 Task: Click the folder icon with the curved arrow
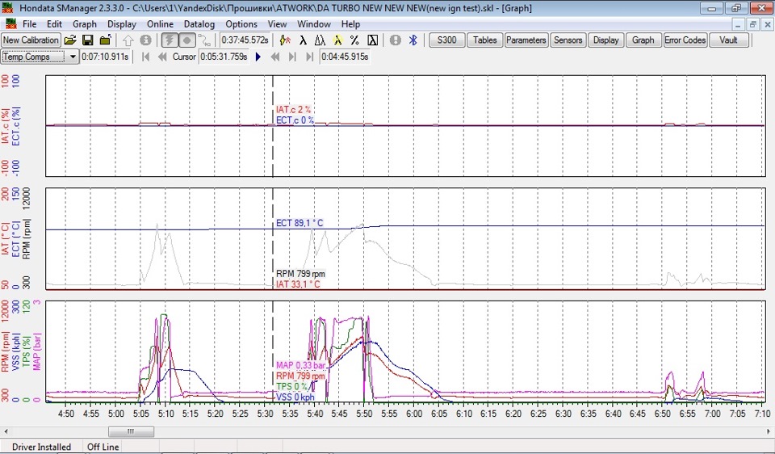pyautogui.click(x=105, y=40)
